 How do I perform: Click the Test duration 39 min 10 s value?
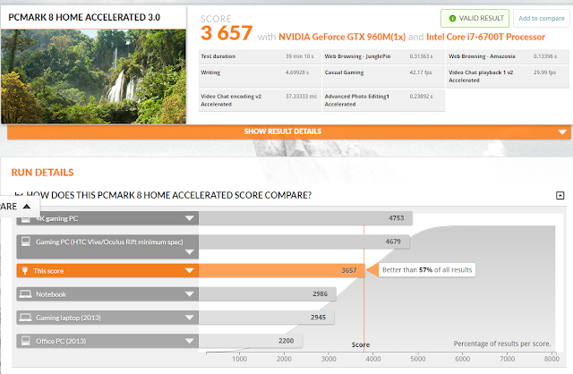[300, 56]
